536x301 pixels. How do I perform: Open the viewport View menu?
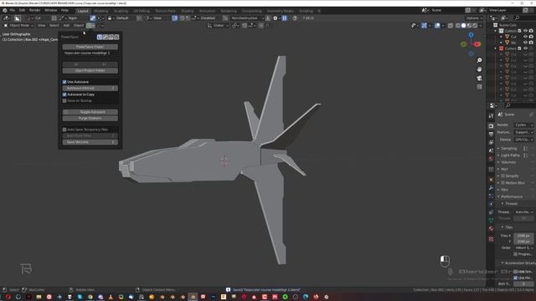tap(41, 26)
